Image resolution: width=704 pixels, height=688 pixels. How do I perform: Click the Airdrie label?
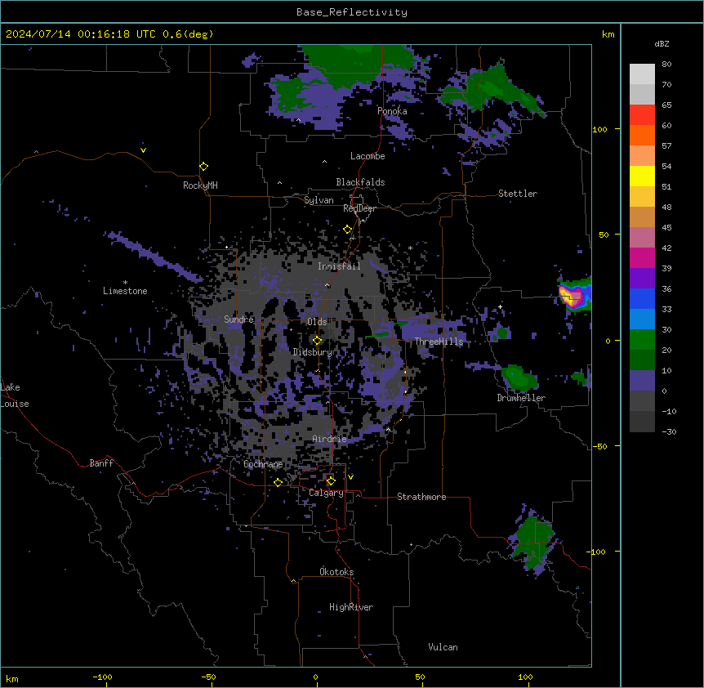tap(330, 439)
